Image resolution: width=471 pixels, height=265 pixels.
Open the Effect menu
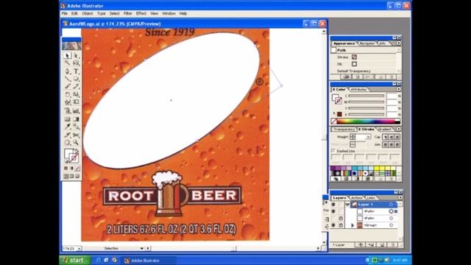(141, 13)
